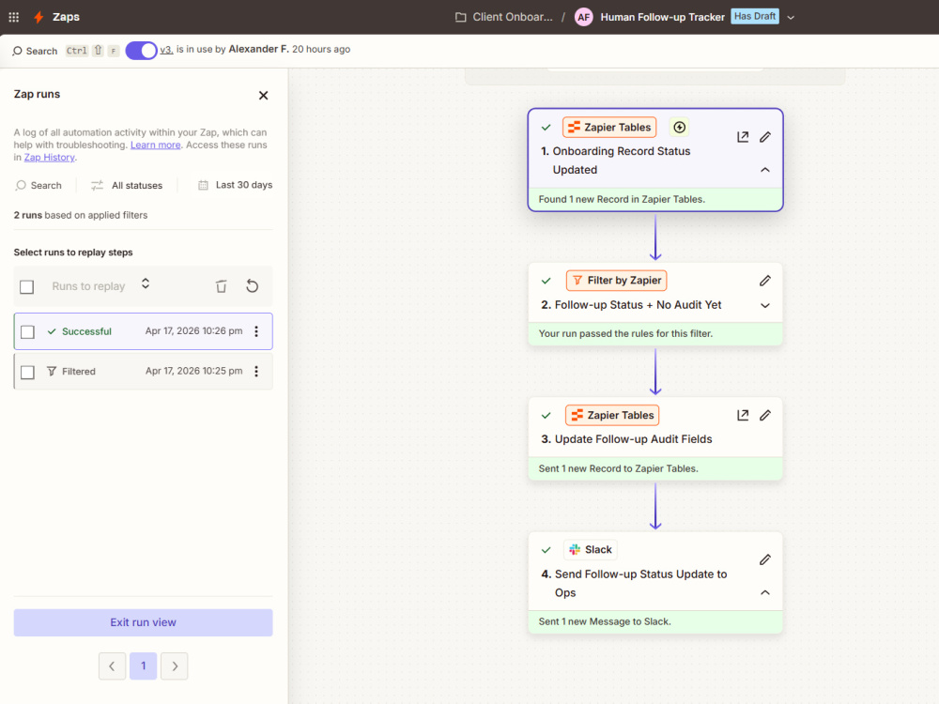Open the Filtered run's three-dot menu
Image resolution: width=939 pixels, height=704 pixels.
[256, 371]
